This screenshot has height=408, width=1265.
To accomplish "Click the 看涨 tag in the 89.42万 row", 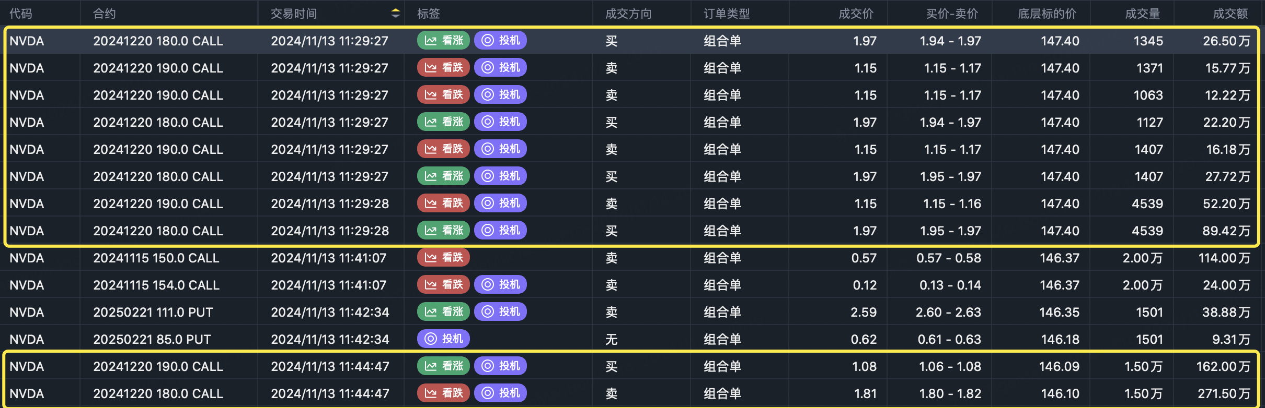I will (443, 231).
